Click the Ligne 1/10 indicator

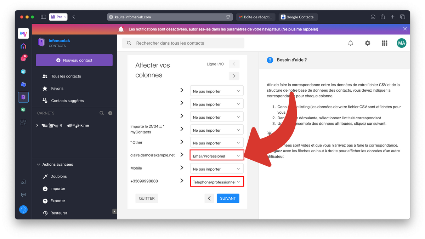[x=215, y=64]
